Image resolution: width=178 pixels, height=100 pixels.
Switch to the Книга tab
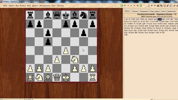(163, 11)
